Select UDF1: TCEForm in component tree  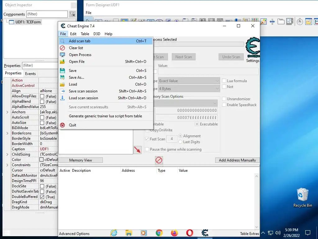coord(28,22)
